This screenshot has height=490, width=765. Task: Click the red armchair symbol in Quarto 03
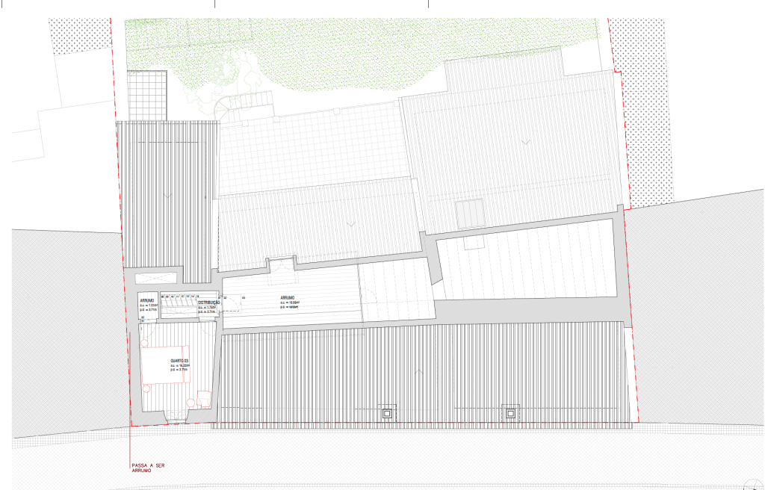202,399
